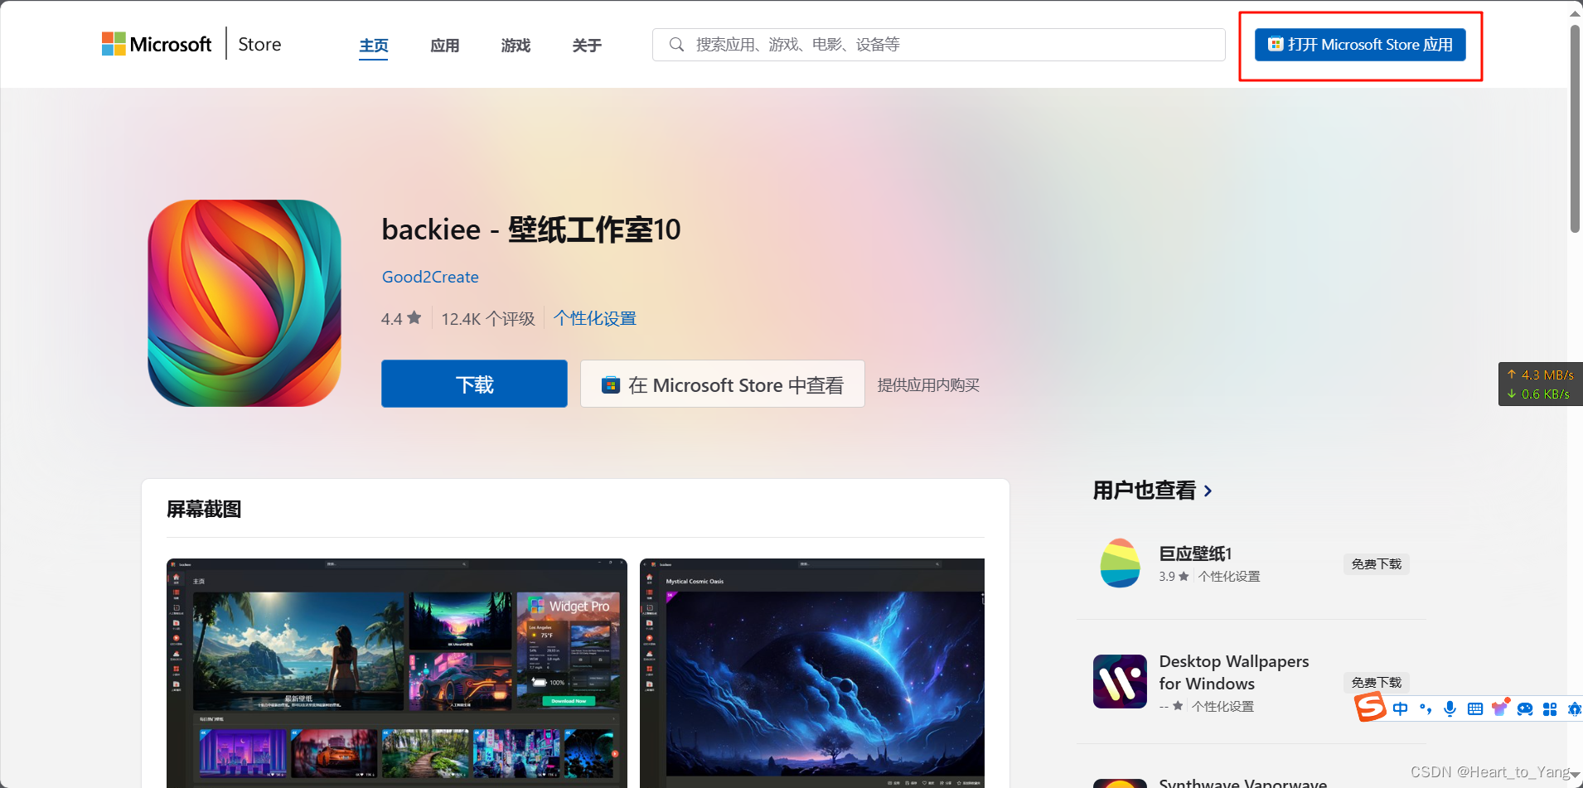Click the 4.4 star rating

(401, 319)
